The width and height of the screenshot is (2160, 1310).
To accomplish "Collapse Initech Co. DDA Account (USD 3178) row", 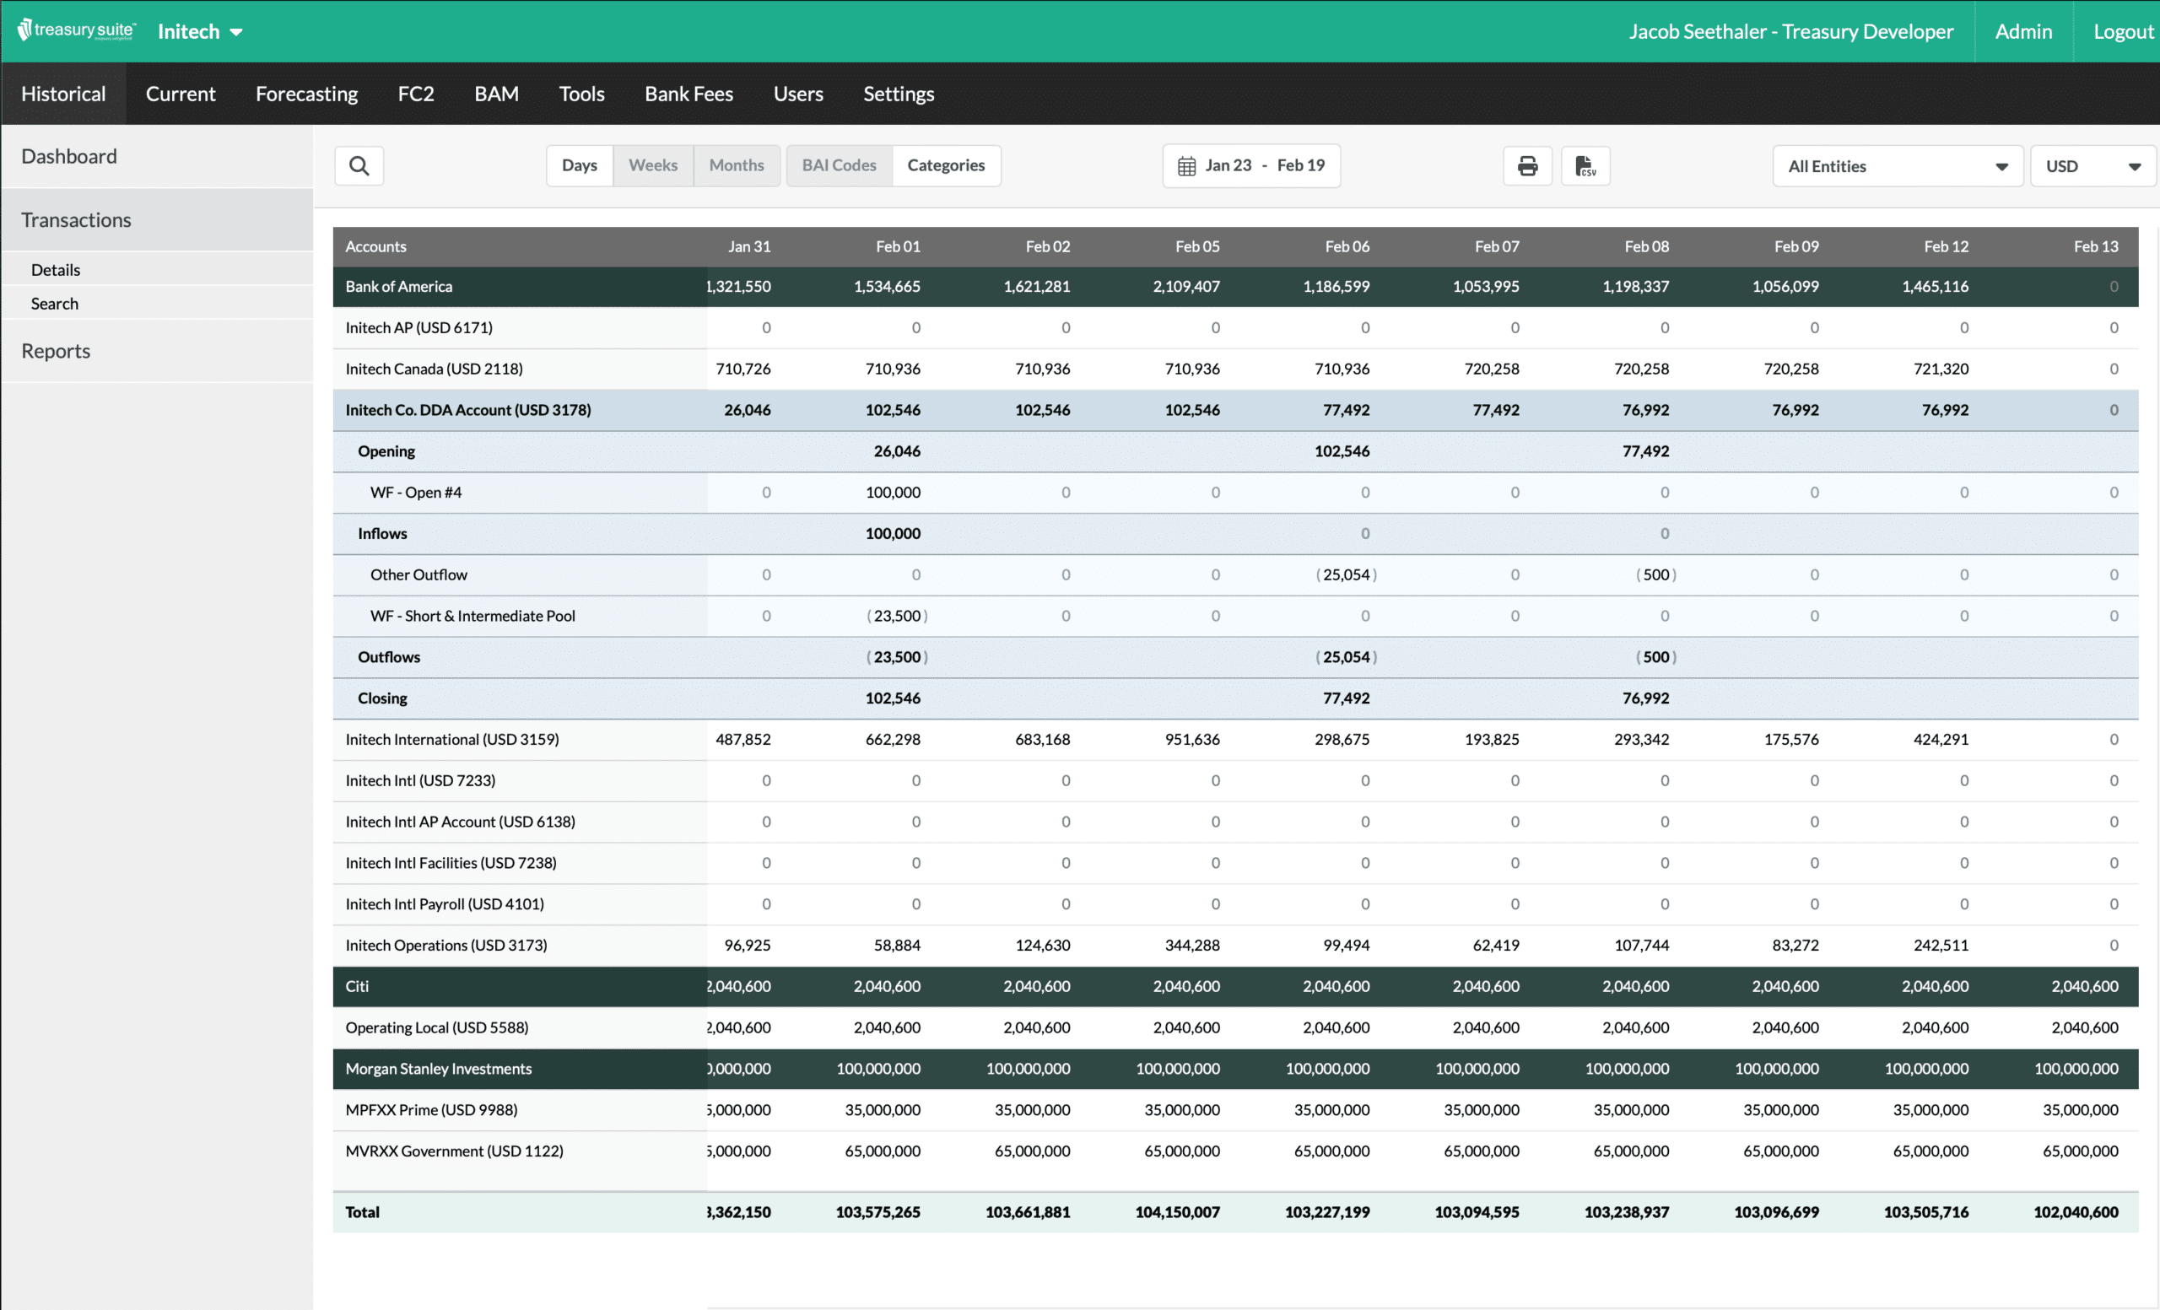I will click(1235, 410).
